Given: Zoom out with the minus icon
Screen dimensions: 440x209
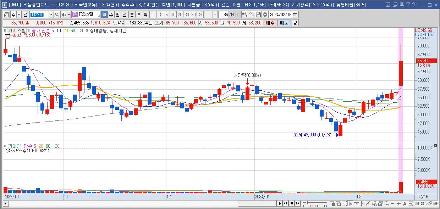Looking at the screenshot, I should coord(392,204).
